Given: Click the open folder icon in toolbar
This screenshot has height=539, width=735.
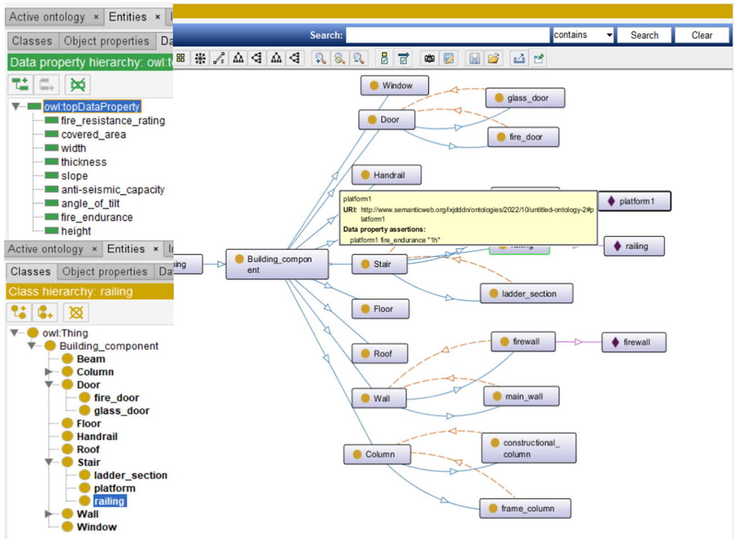Looking at the screenshot, I should [493, 59].
